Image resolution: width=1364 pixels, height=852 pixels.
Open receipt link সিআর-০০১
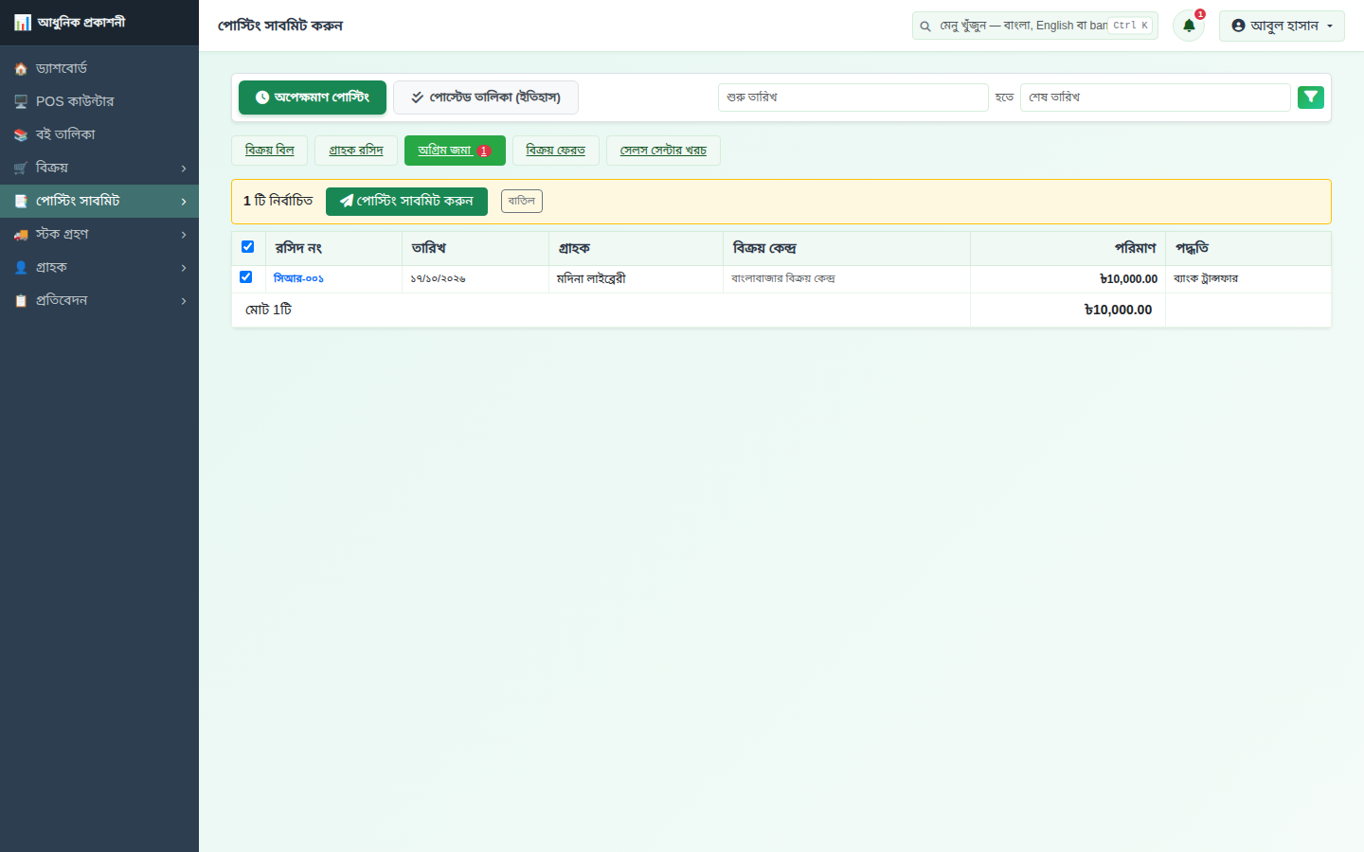[x=298, y=278]
